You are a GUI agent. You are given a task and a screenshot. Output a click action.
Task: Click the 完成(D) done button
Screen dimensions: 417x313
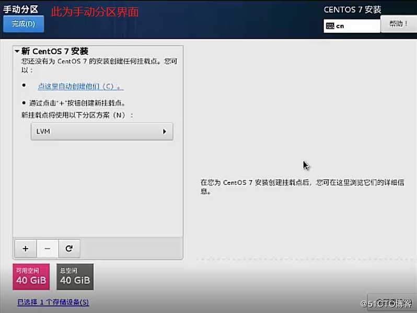(24, 24)
